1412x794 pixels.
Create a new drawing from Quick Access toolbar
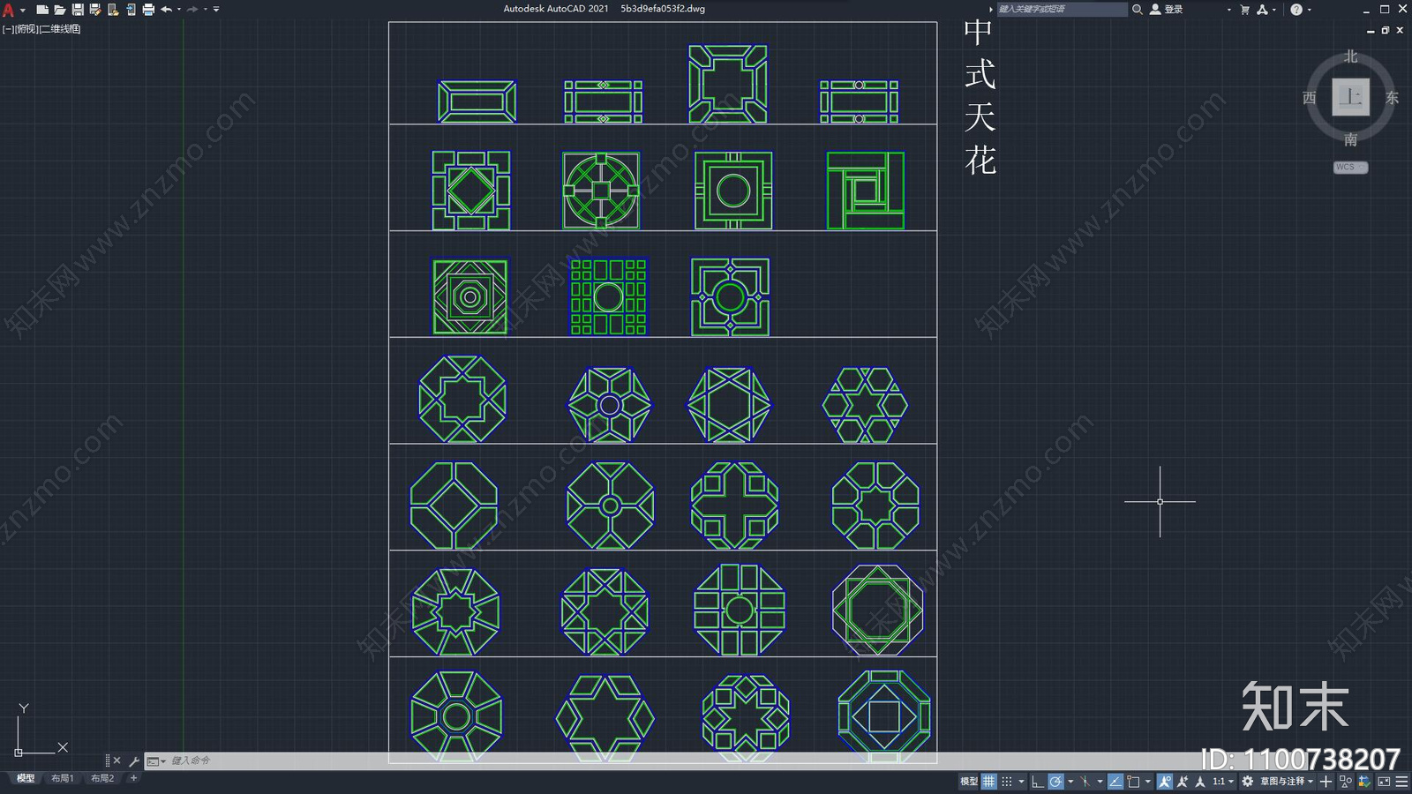pyautogui.click(x=41, y=9)
